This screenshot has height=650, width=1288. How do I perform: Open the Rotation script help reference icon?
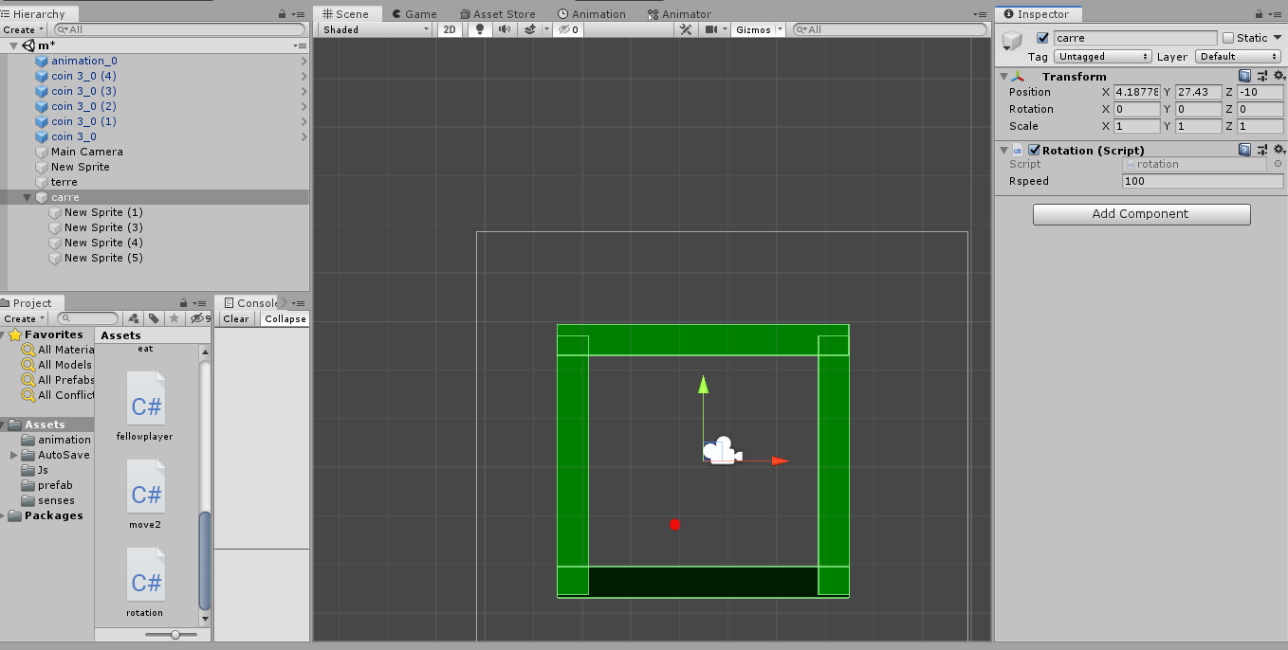tap(1244, 150)
